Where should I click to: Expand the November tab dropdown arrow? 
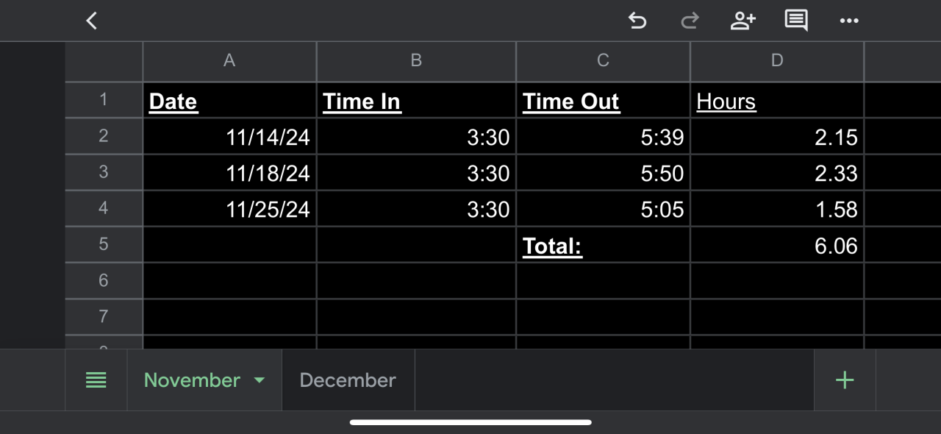[x=259, y=380]
